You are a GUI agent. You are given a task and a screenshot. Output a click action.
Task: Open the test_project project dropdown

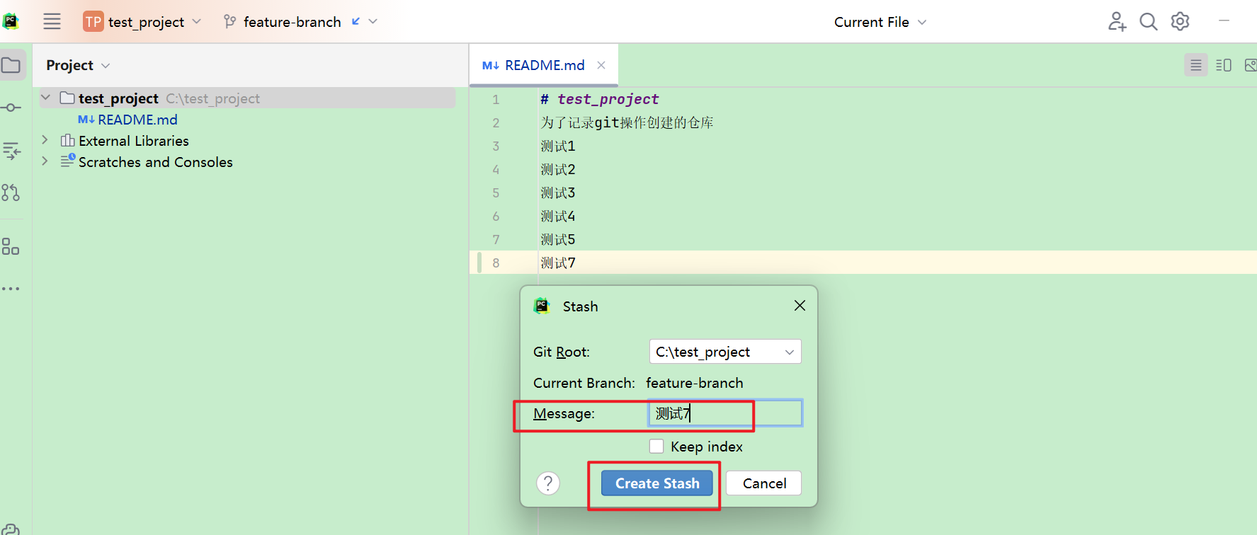tap(142, 22)
